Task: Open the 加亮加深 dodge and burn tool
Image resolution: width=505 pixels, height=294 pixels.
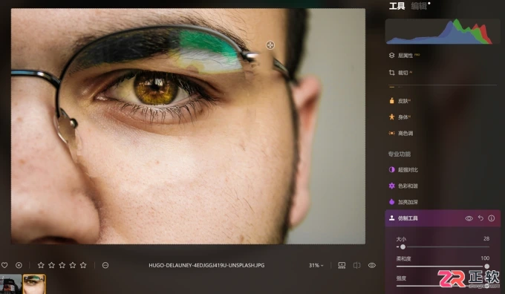Action: tap(403, 202)
